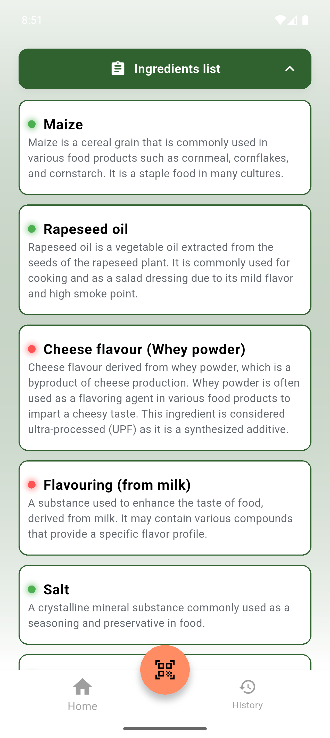Collapse the Ingredients list with the chevron

click(290, 68)
